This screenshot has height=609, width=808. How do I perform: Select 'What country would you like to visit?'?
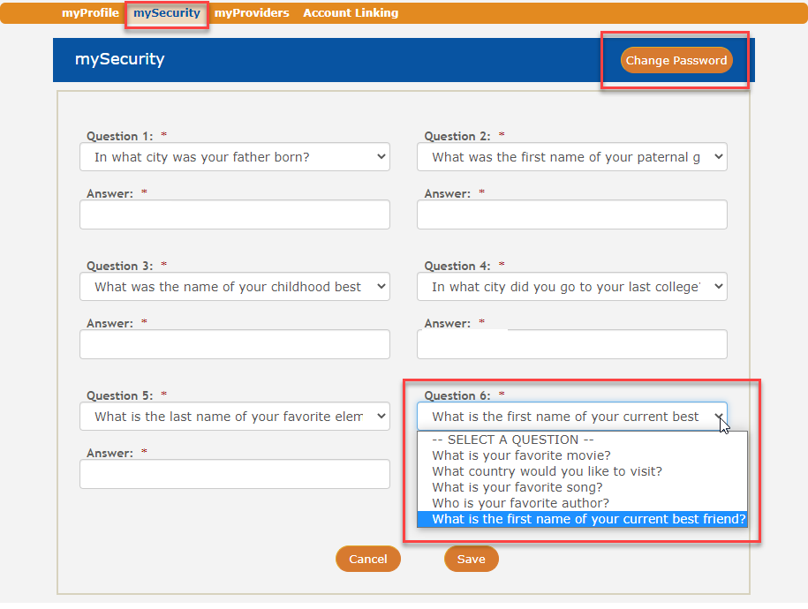(547, 471)
